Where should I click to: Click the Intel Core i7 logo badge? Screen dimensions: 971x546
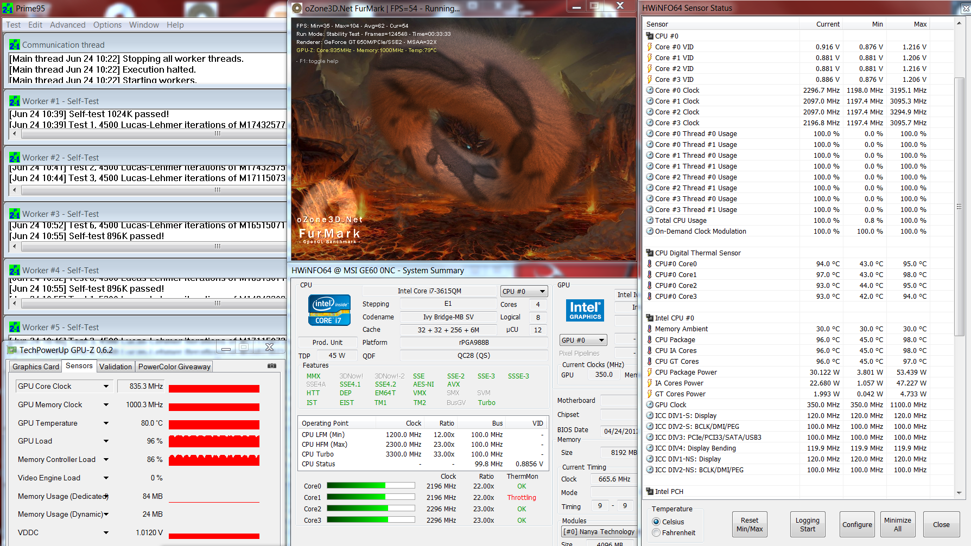click(329, 310)
